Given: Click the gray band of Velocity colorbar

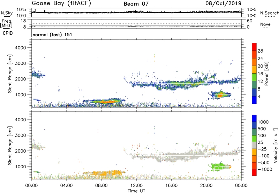Looking at the screenshot, I should click(254, 146).
